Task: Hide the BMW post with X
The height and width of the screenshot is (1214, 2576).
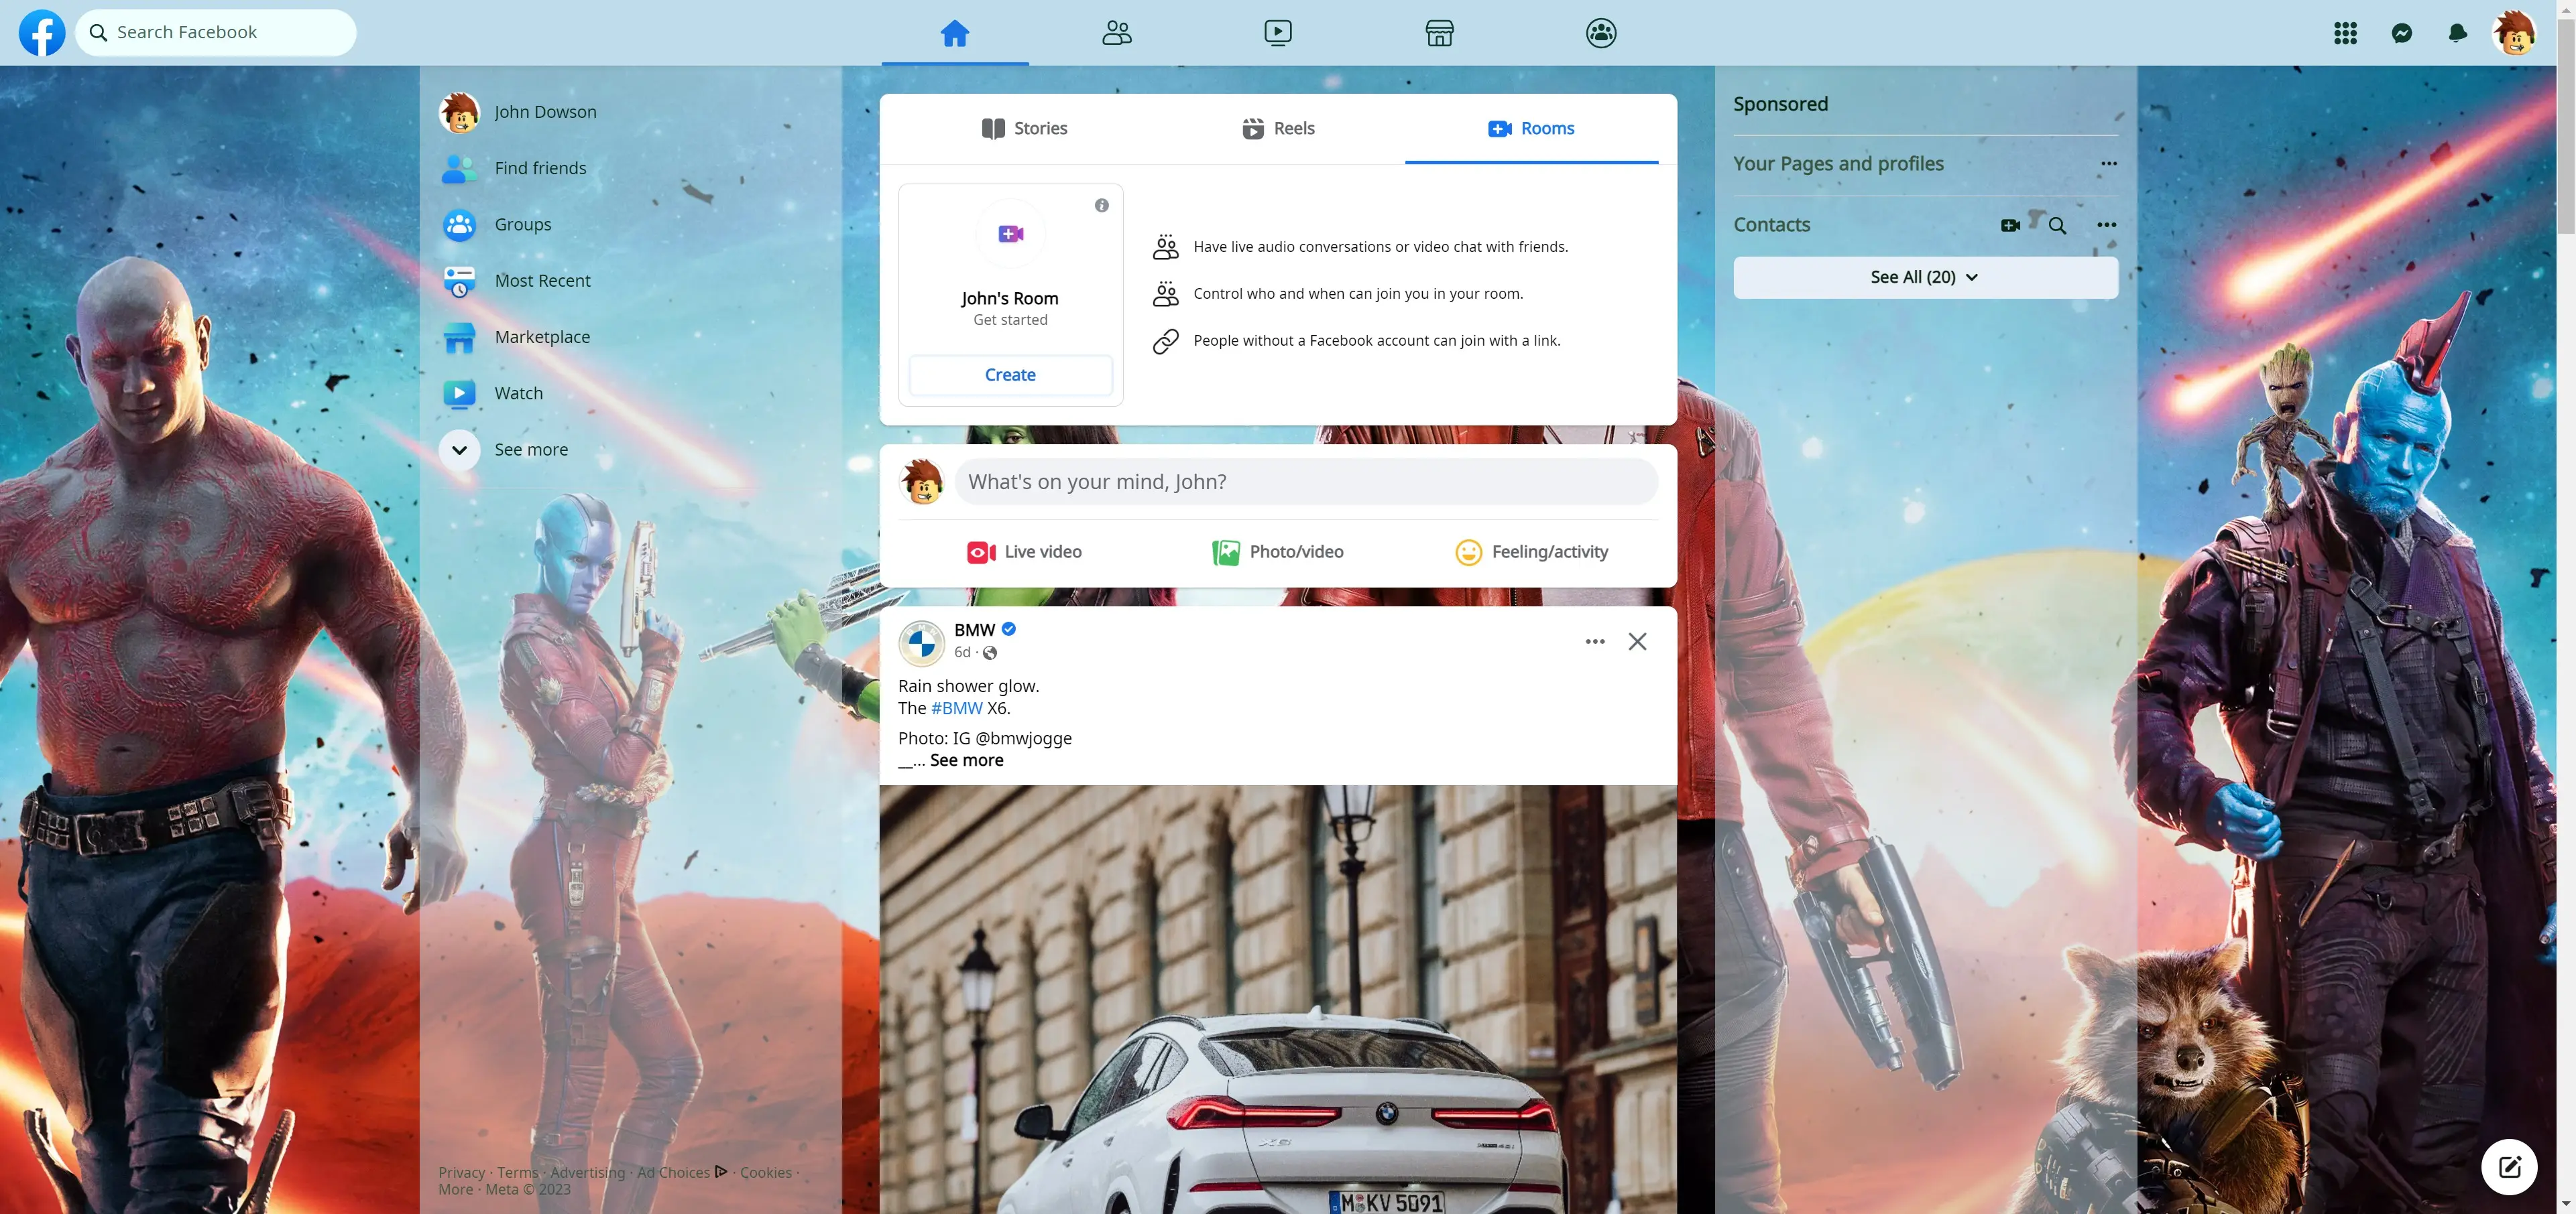Action: (x=1636, y=641)
